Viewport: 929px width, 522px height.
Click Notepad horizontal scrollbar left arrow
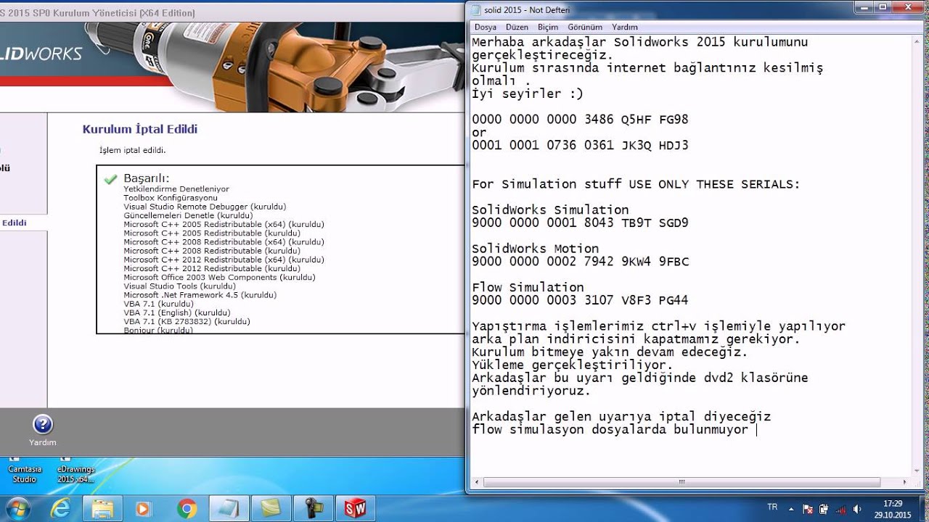click(x=476, y=482)
